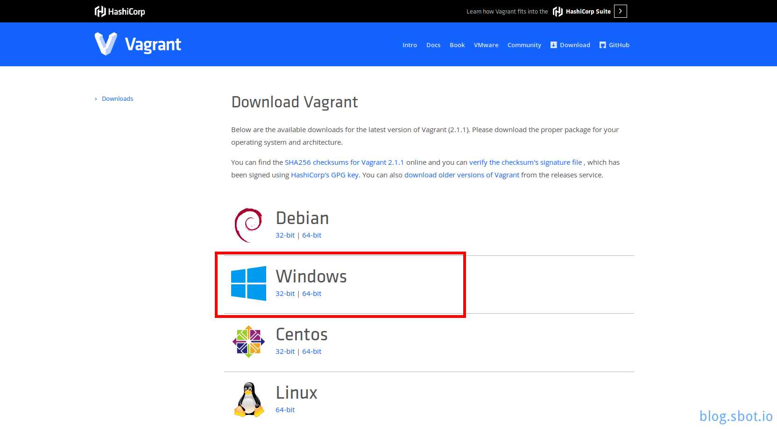Download Windows 64-bit installer
Screen dimensions: 777x429
[x=311, y=294]
